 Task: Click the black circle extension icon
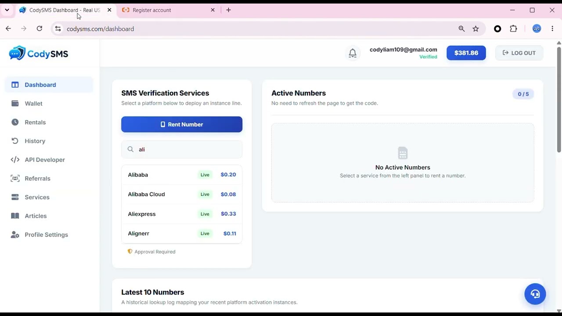(497, 29)
